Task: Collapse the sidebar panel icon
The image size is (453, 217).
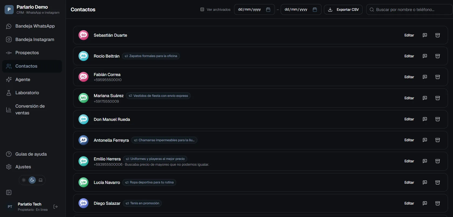Action: pos(9,192)
